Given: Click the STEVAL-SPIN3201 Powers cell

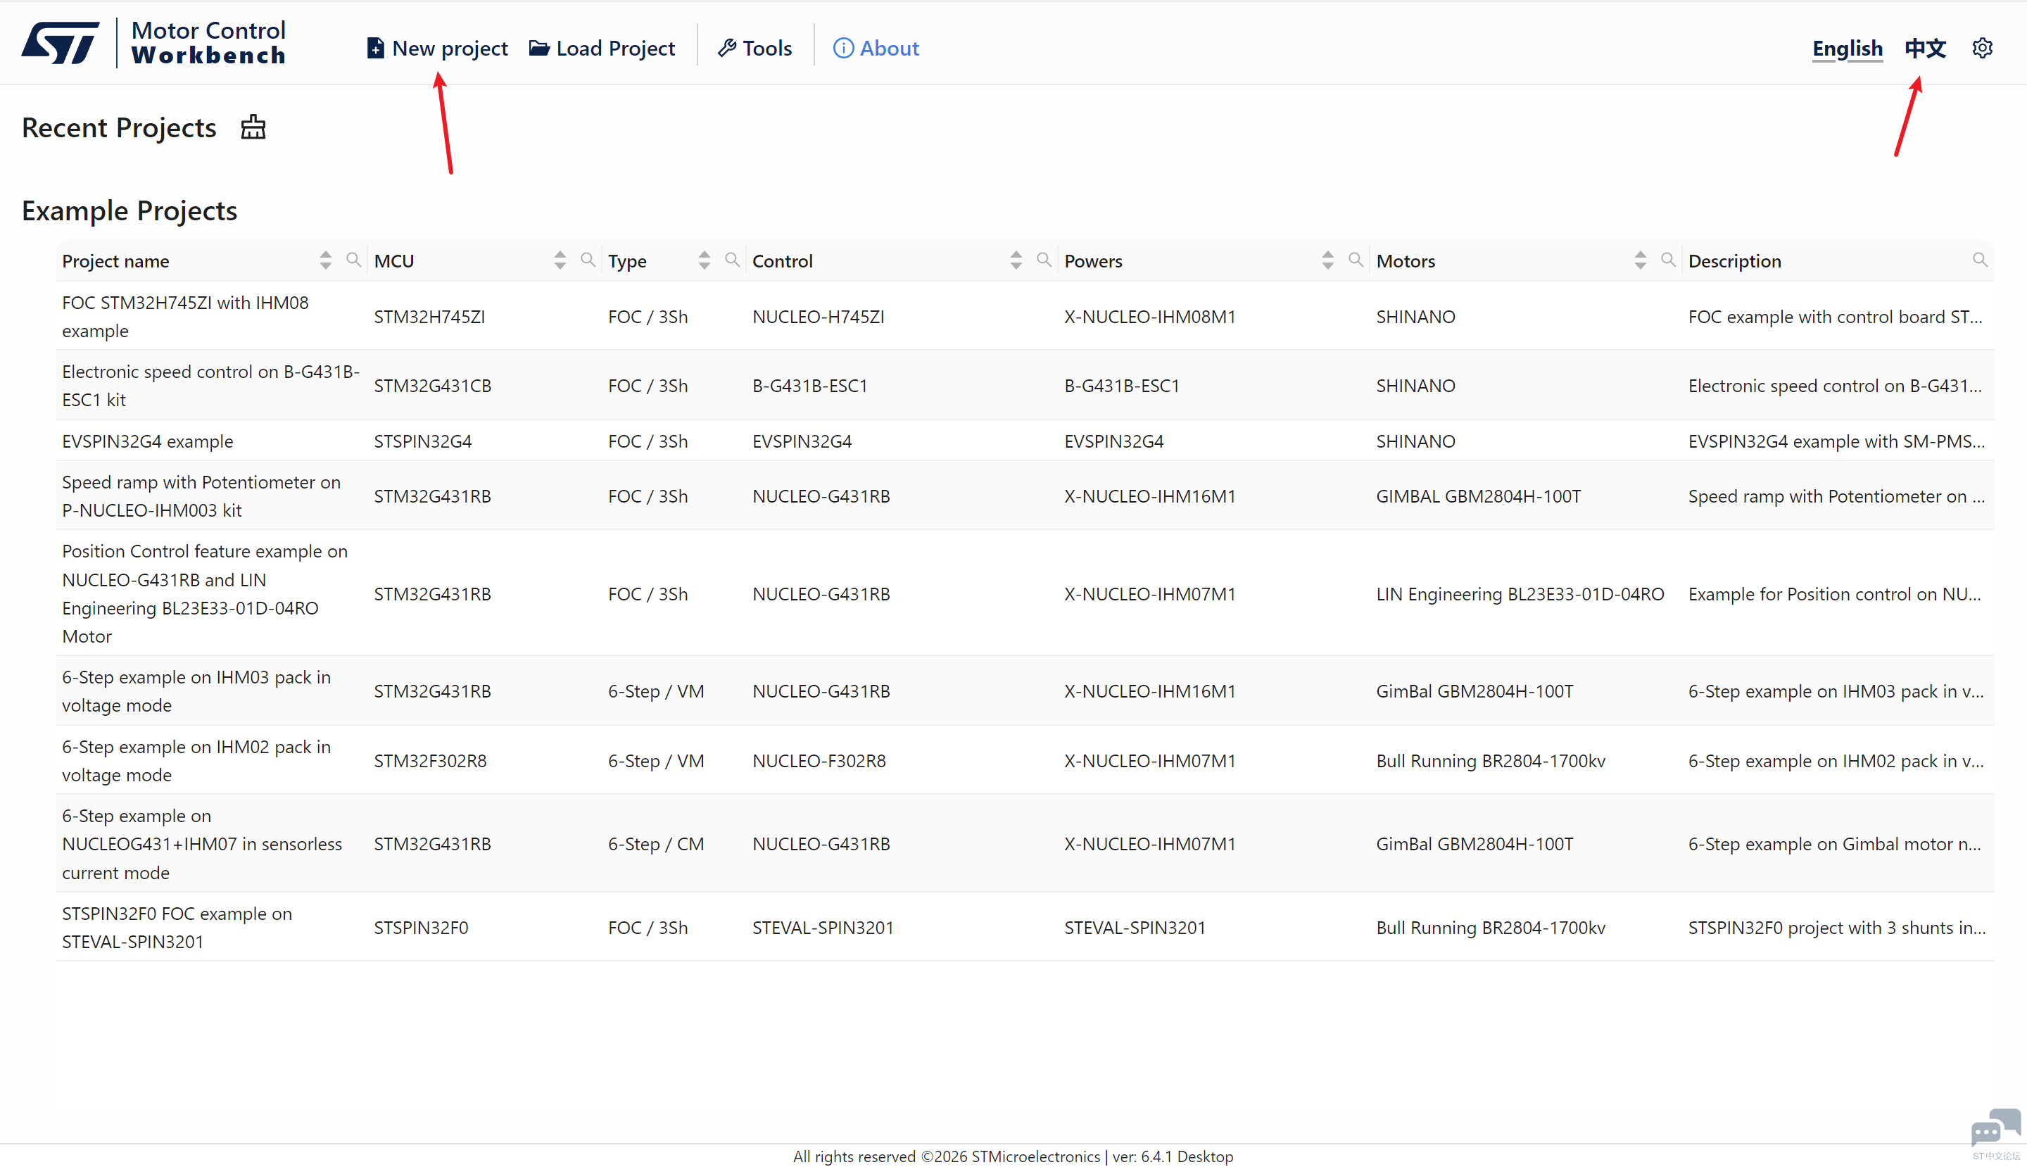Looking at the screenshot, I should (x=1135, y=928).
